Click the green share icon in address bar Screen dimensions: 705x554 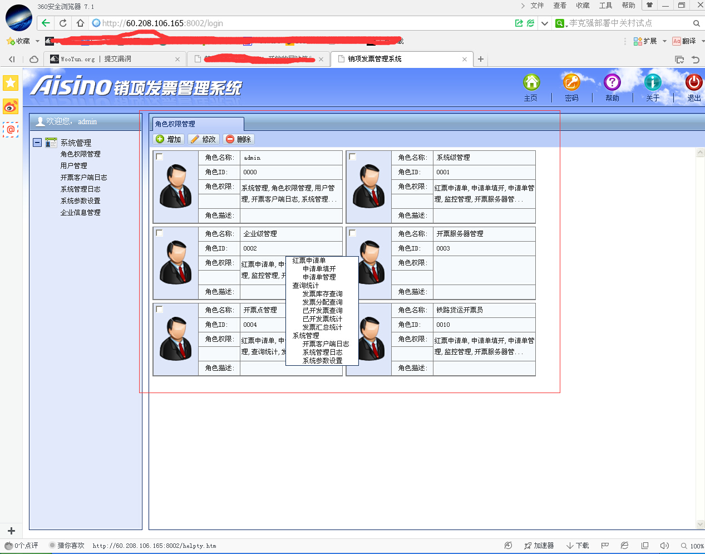[519, 23]
